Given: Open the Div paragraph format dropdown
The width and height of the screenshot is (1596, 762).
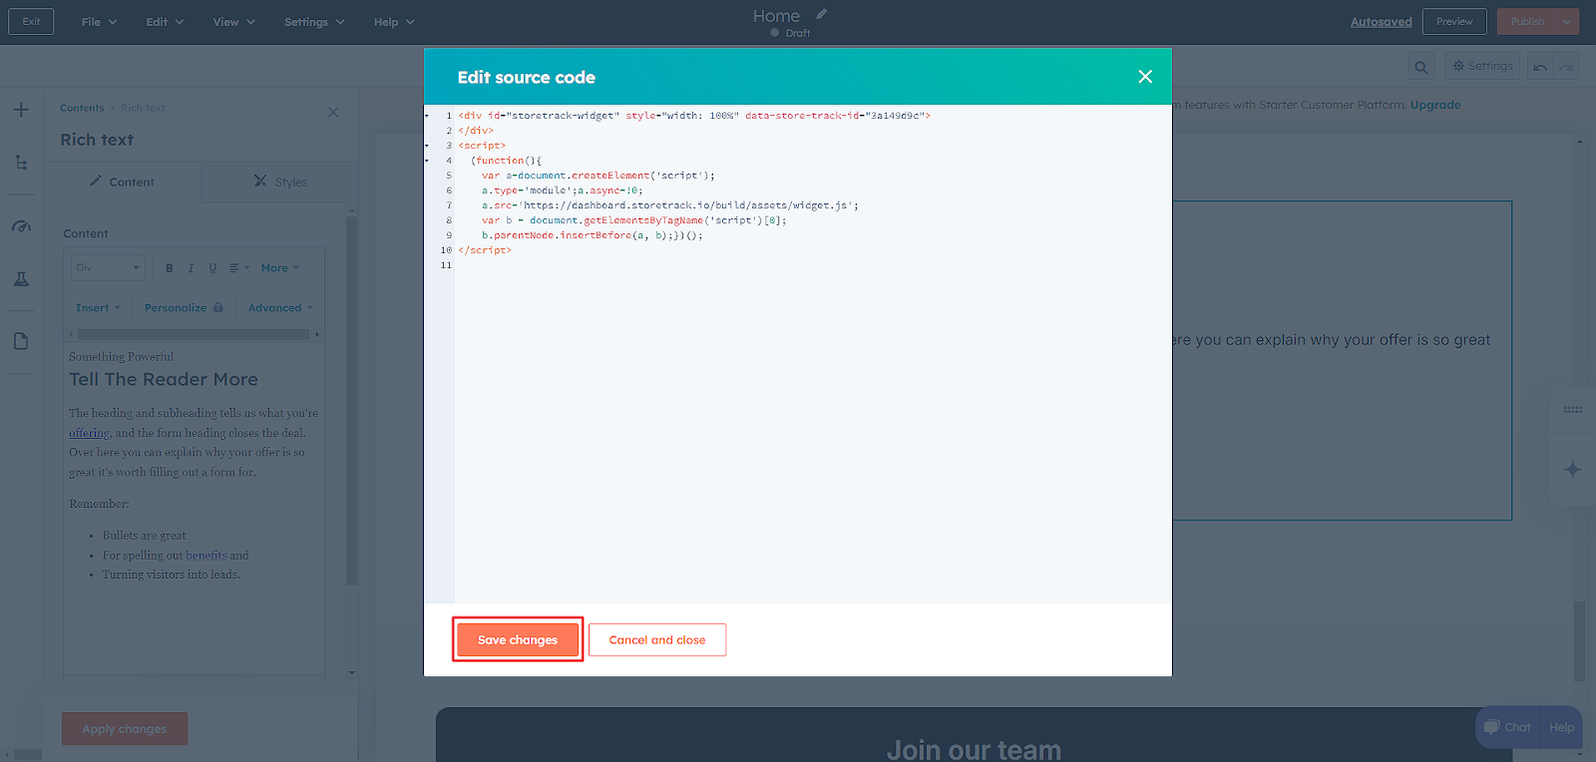Looking at the screenshot, I should coord(108,267).
